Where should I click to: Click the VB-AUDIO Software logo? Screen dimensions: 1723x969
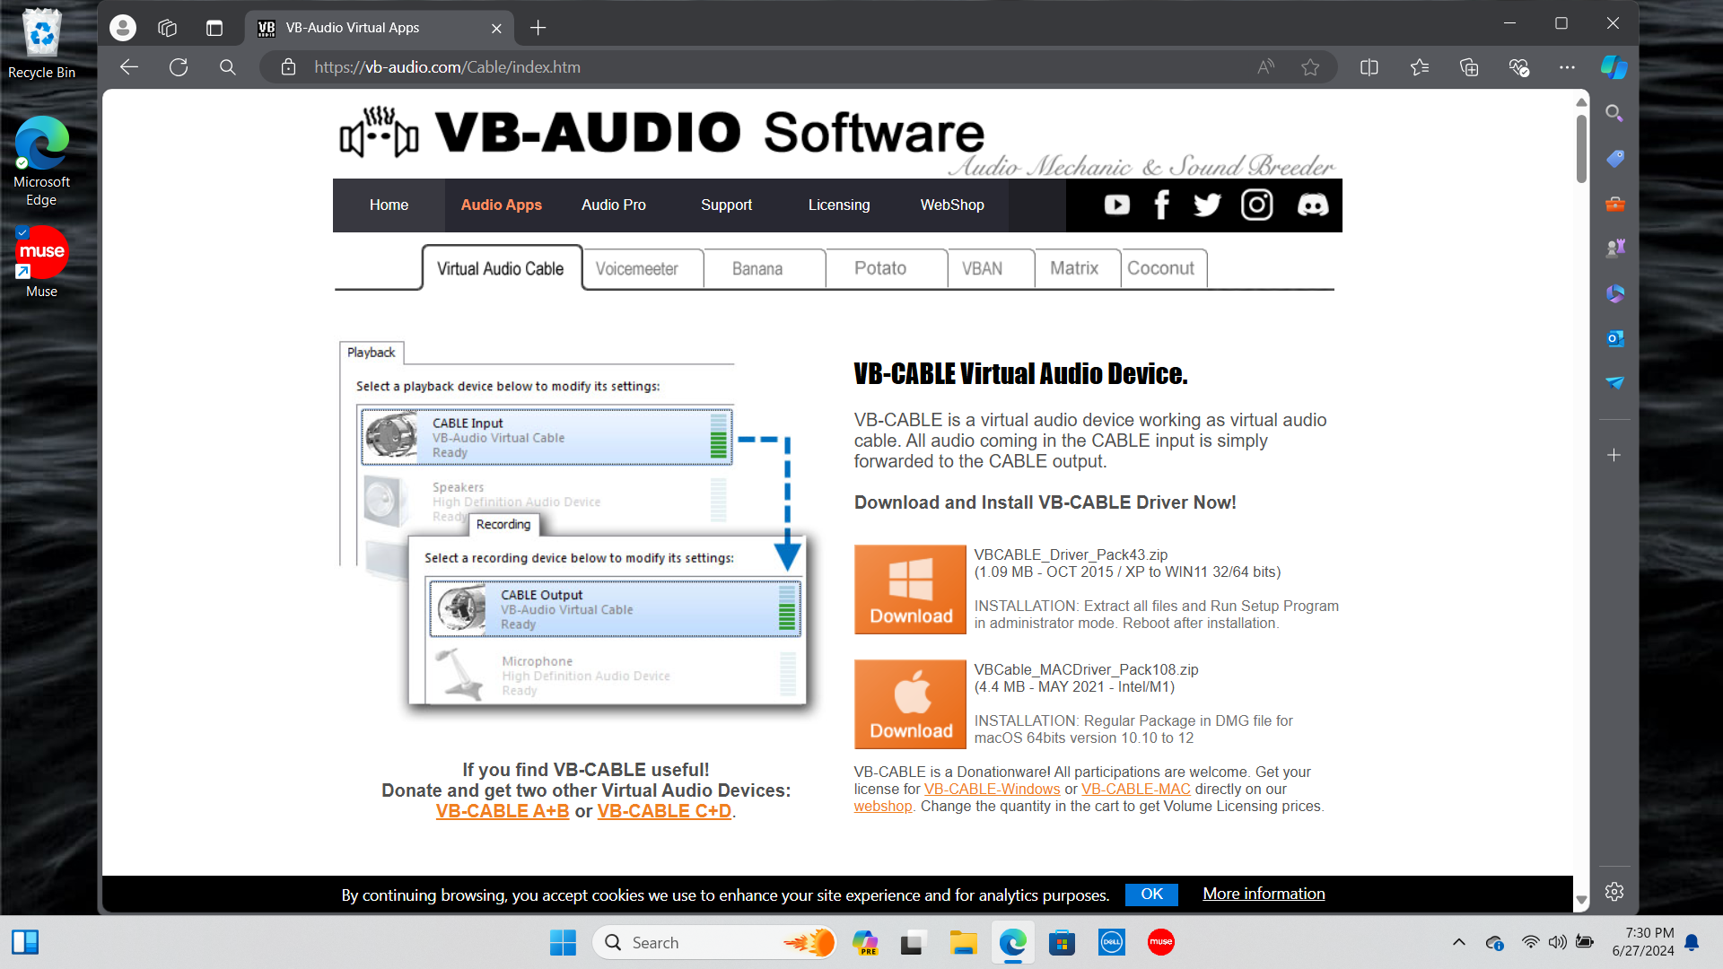(x=662, y=133)
